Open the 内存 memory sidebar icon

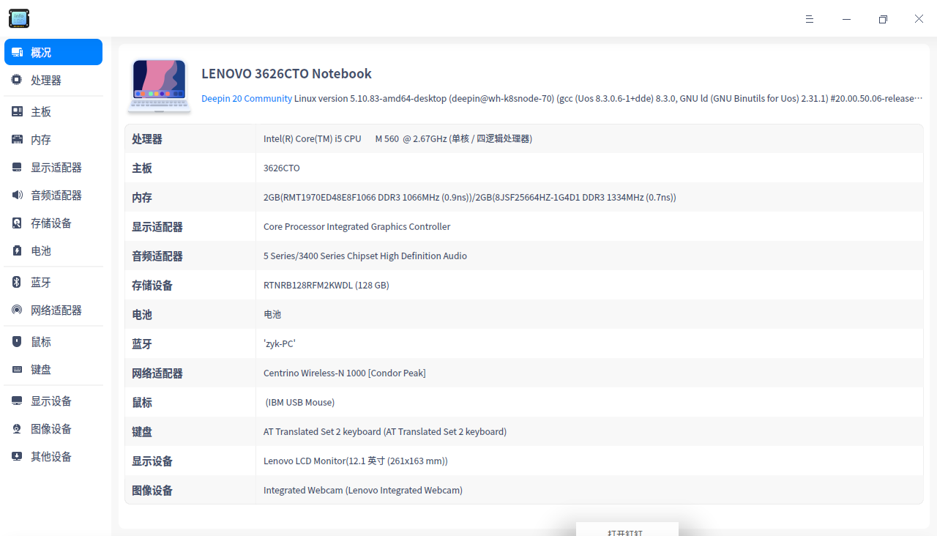click(x=17, y=140)
